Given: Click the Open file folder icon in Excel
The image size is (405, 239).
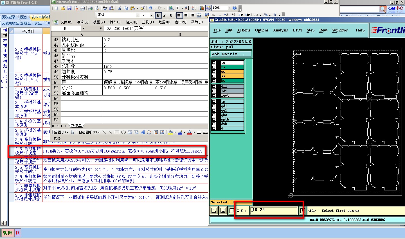Looking at the screenshot, I should [x=63, y=8].
